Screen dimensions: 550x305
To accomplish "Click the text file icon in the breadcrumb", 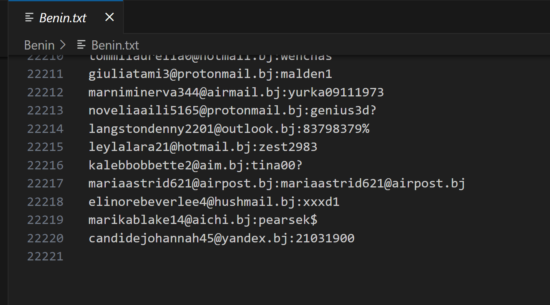I will 81,45.
